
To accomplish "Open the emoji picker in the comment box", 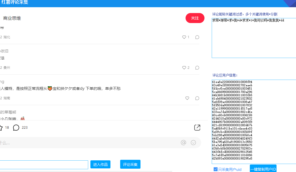I will coord(194,142).
